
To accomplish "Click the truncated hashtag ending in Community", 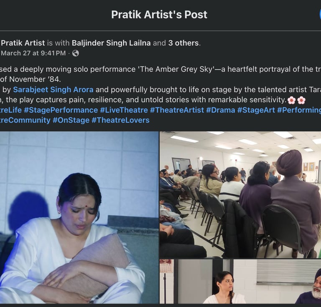I will pyautogui.click(x=25, y=120).
